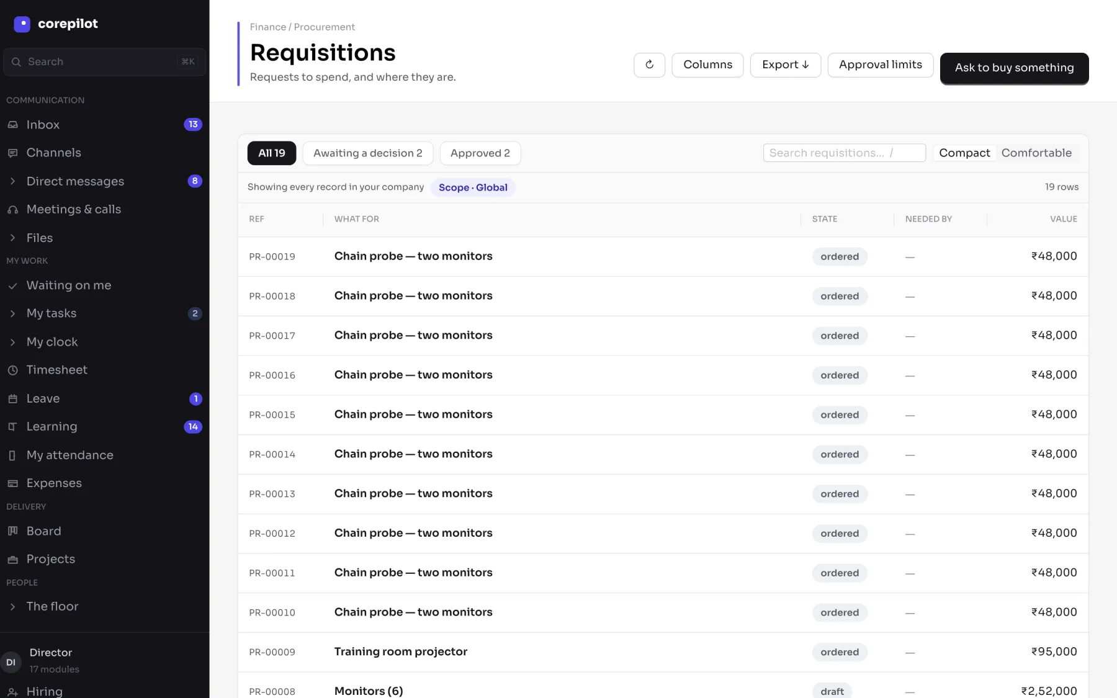Click the Monitors (6) row title
This screenshot has height=698, width=1117.
369,691
